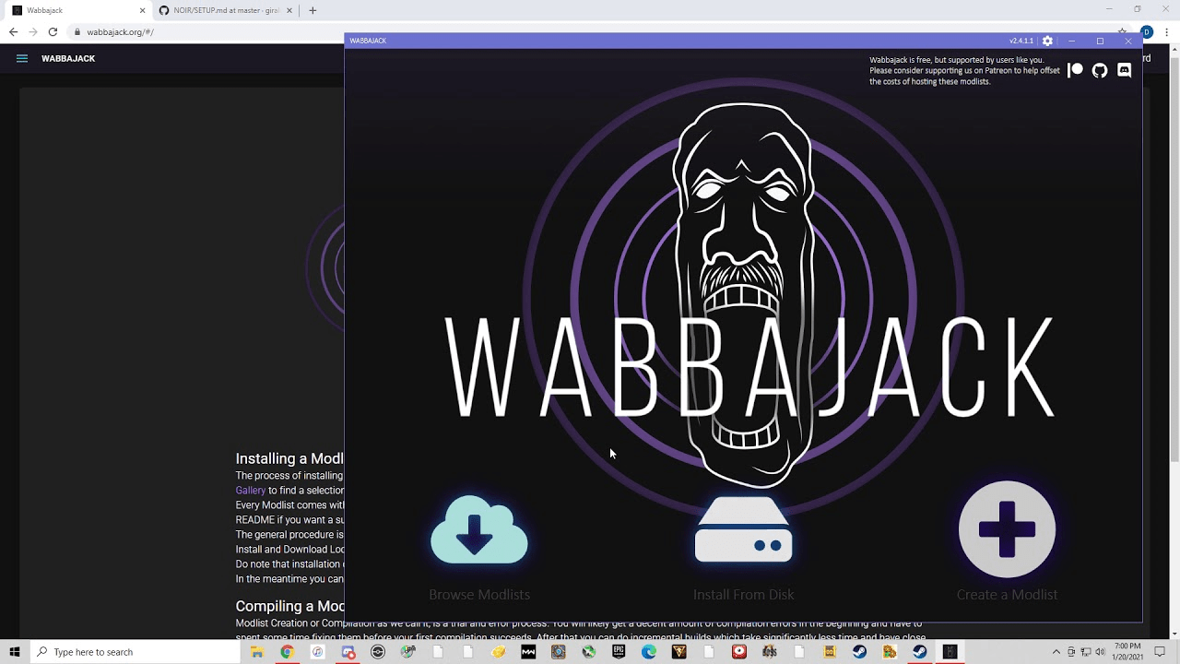Open the Gallery link in the documentation
1180x664 pixels.
click(x=250, y=490)
